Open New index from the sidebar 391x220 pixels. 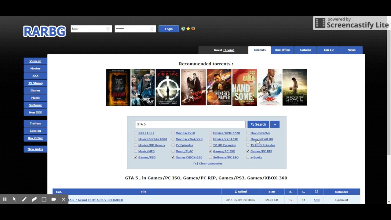click(35, 149)
